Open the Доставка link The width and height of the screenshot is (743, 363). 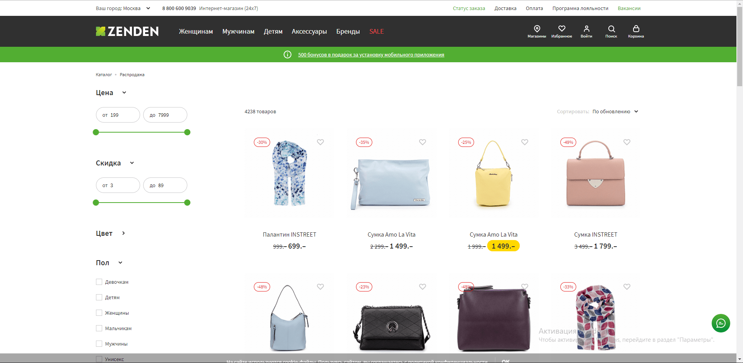pos(505,8)
